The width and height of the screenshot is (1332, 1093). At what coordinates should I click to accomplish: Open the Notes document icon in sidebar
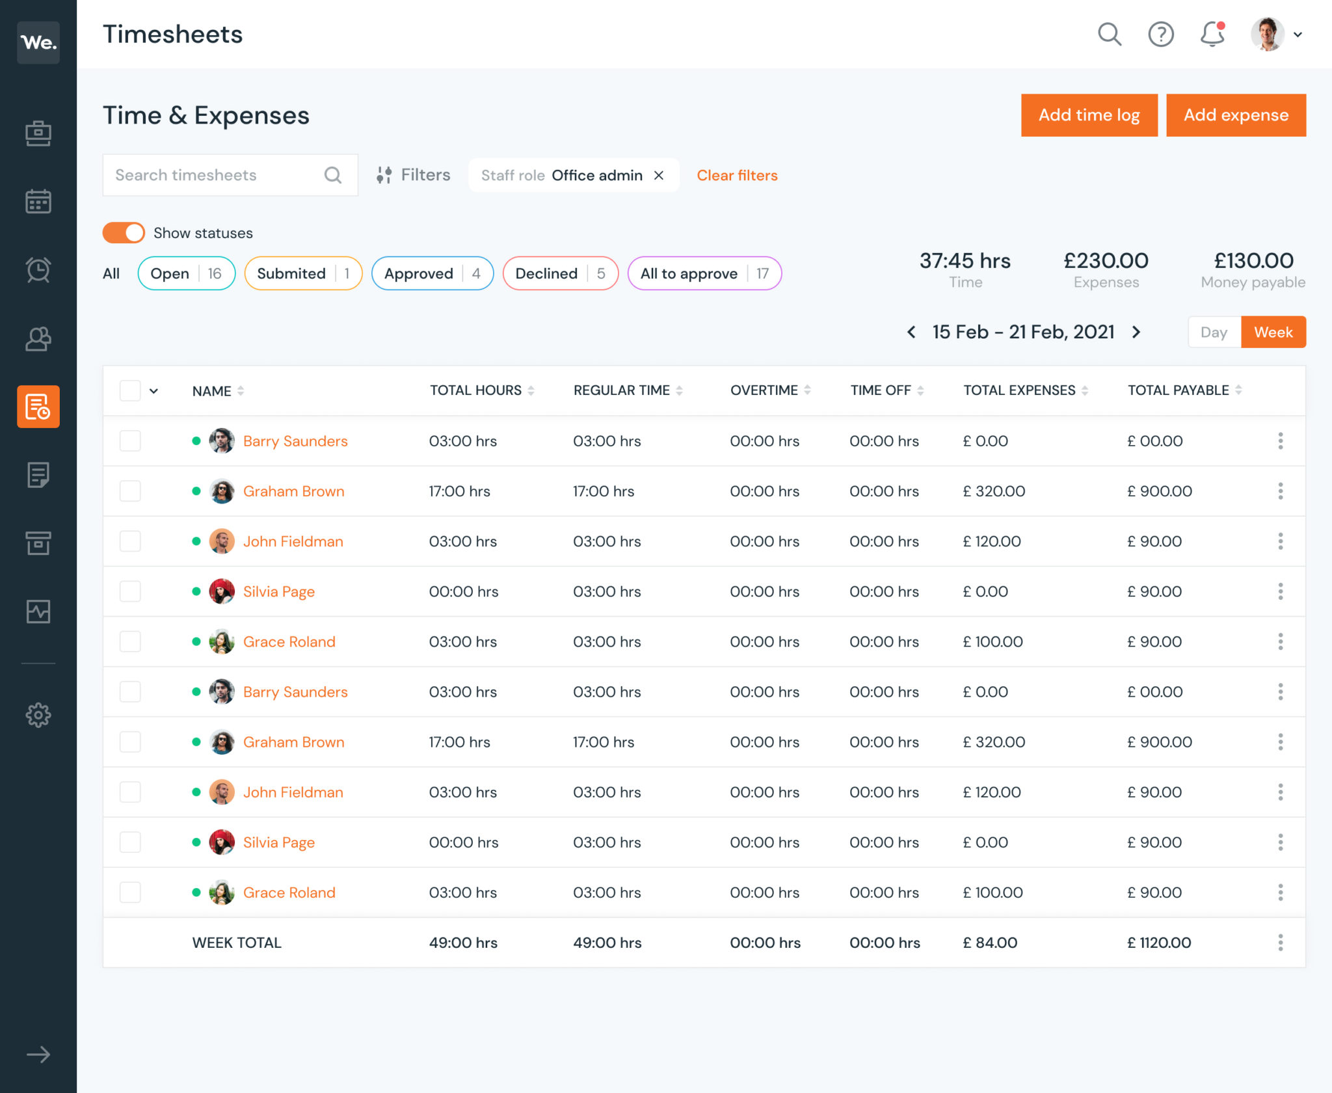point(38,475)
